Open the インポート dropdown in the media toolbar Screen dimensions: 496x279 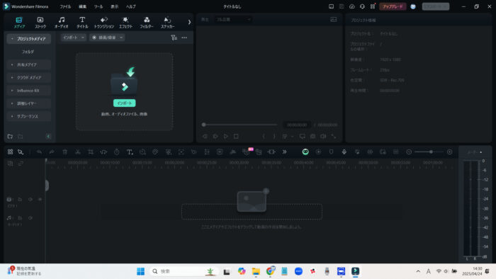coord(74,38)
